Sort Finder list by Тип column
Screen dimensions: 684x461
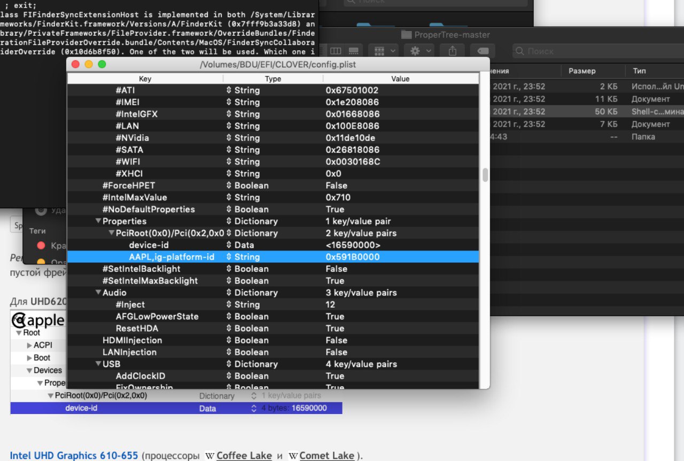[x=639, y=71]
